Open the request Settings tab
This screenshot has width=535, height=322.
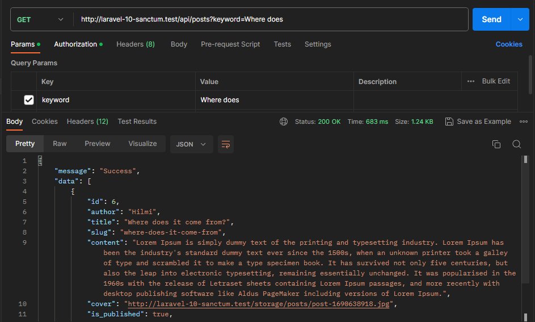[318, 44]
